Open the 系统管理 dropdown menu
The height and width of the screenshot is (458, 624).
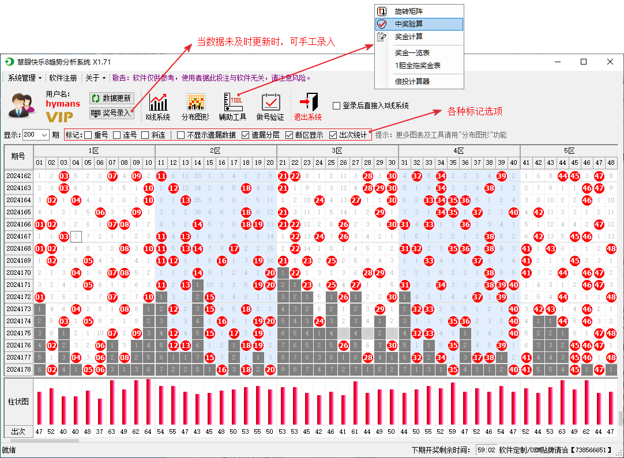click(24, 78)
